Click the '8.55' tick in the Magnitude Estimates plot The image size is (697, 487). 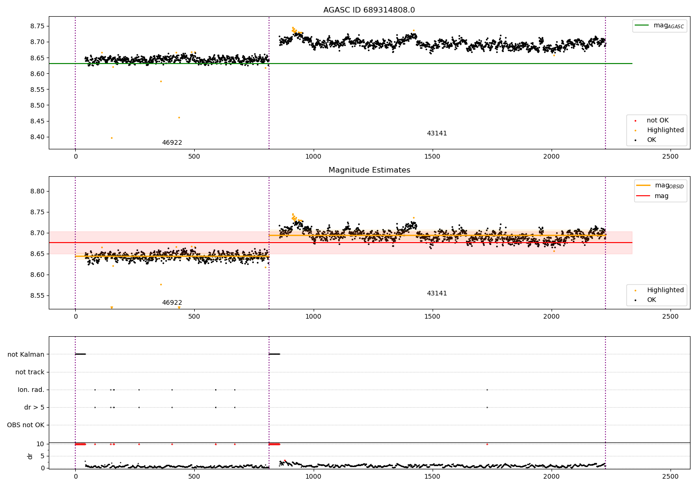click(38, 296)
